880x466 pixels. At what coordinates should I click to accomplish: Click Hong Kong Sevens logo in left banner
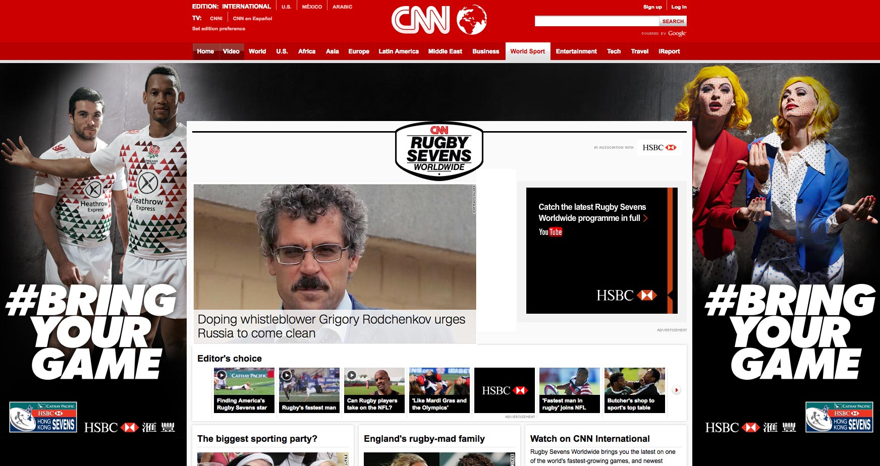(43, 417)
